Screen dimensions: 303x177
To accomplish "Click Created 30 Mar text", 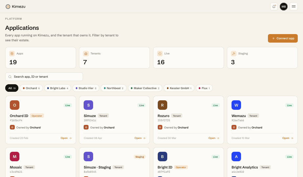I will [x=167, y=138].
